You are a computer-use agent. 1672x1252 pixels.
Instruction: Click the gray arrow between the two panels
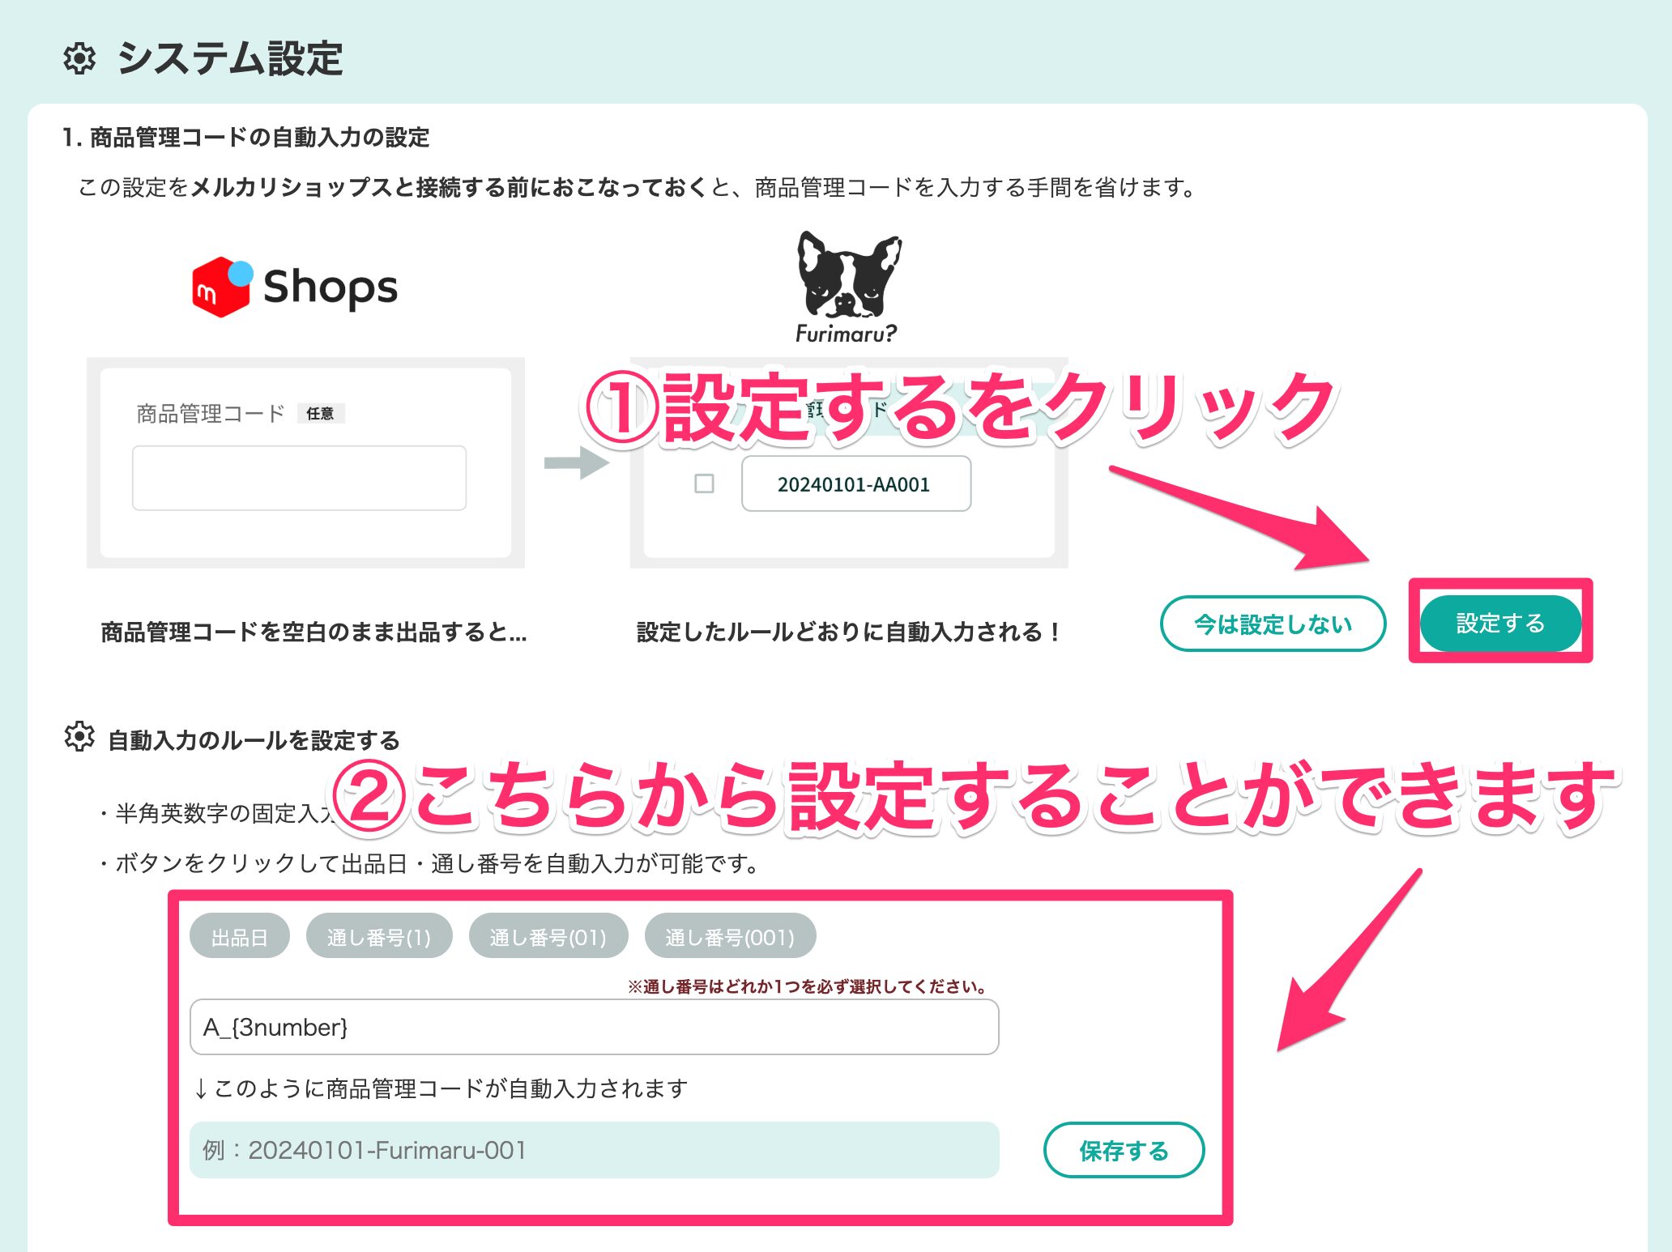point(576,463)
